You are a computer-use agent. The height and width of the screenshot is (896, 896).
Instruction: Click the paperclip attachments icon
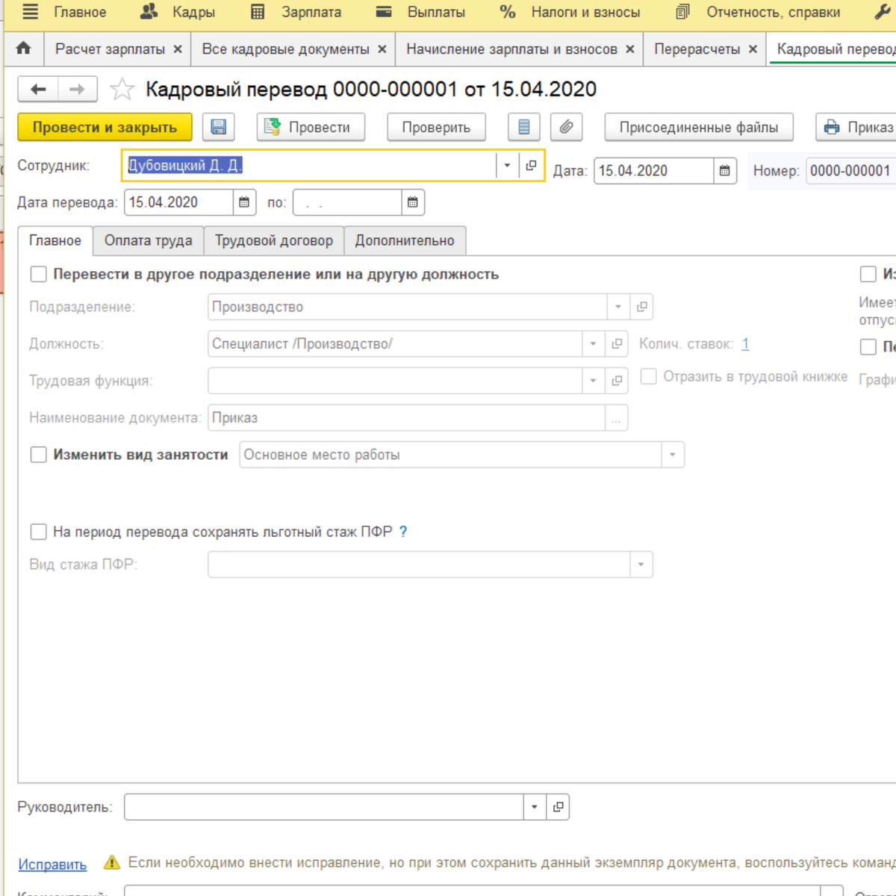pos(567,127)
